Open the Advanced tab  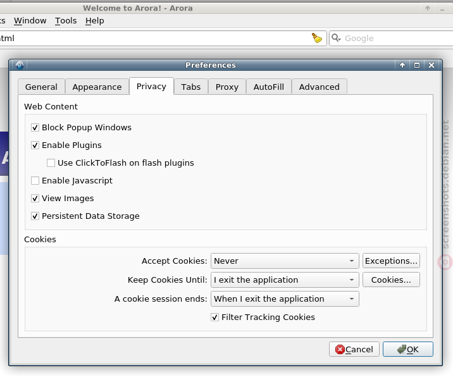pos(320,87)
